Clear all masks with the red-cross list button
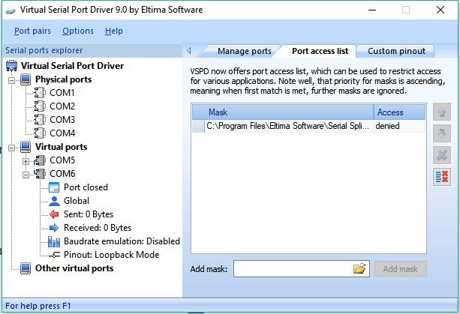The image size is (460, 314). tap(442, 177)
